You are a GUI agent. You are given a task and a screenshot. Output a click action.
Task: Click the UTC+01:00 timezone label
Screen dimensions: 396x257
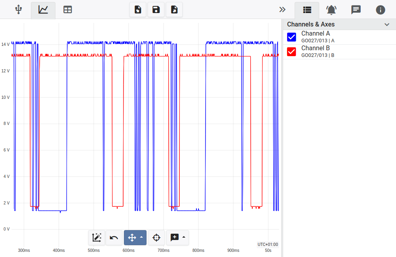click(268, 244)
